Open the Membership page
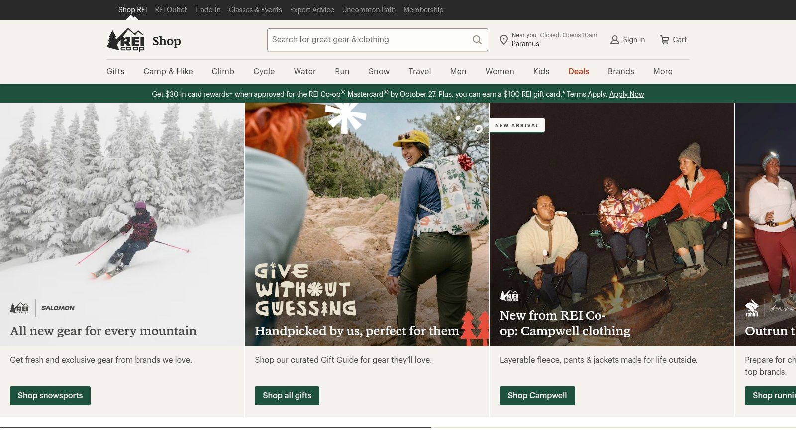 423,10
